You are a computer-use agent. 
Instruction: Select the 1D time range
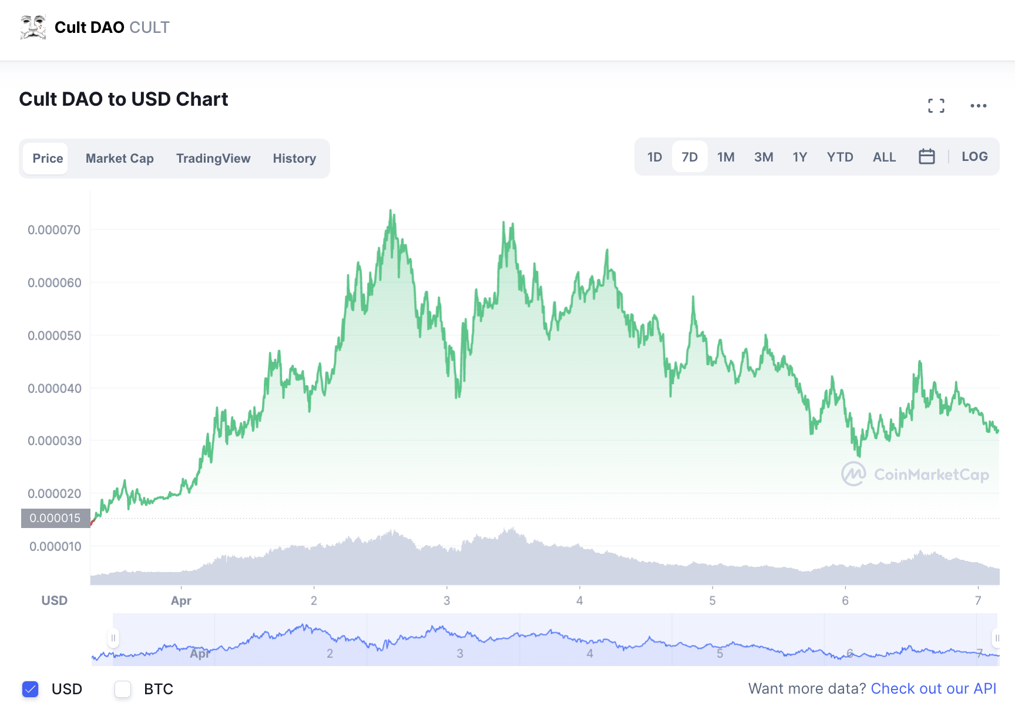pyautogui.click(x=654, y=157)
